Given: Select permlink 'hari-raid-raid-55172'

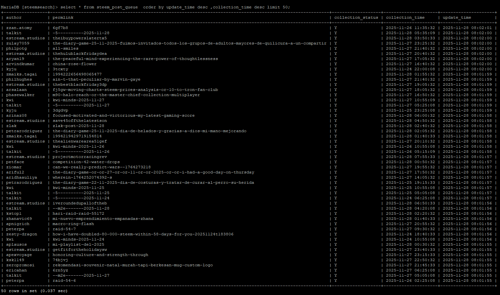Looking at the screenshot, I should point(78,213).
